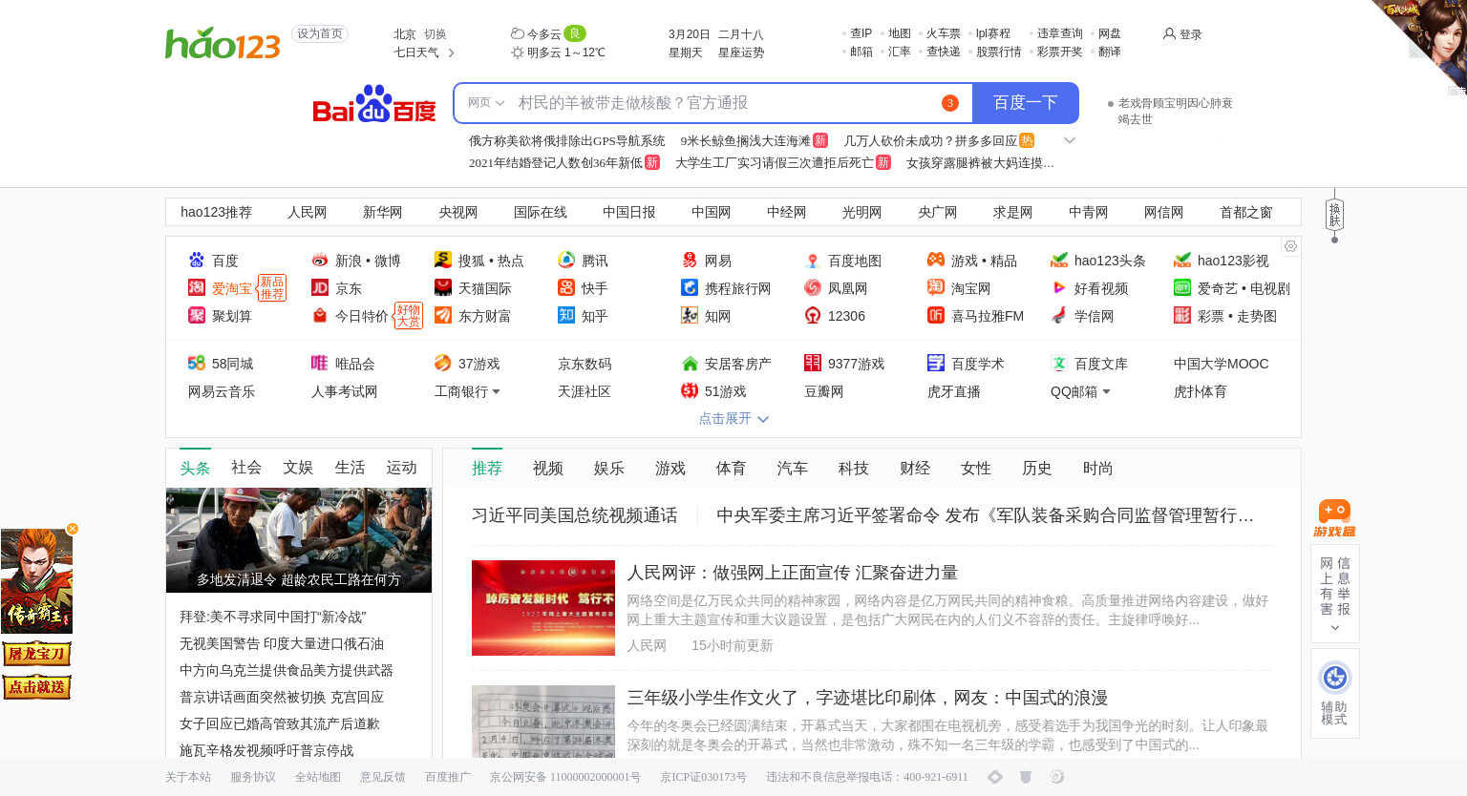Close the left floating game ad
Viewport: 1467px width, 796px height.
(x=72, y=529)
